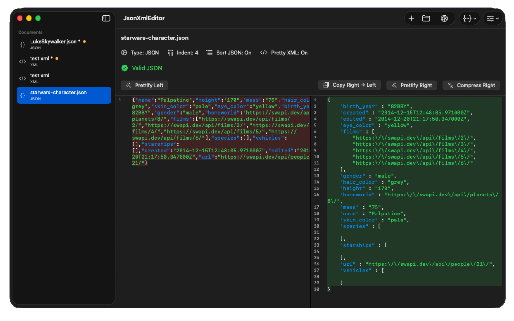Toggle Sort JSON off
Viewport: 514px width, 321px height.
pos(228,53)
